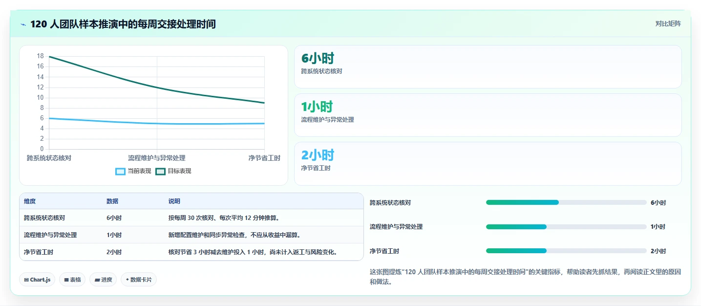Click the 跨系统状态核对 progress bar
This screenshot has height=306, width=701.
point(566,202)
